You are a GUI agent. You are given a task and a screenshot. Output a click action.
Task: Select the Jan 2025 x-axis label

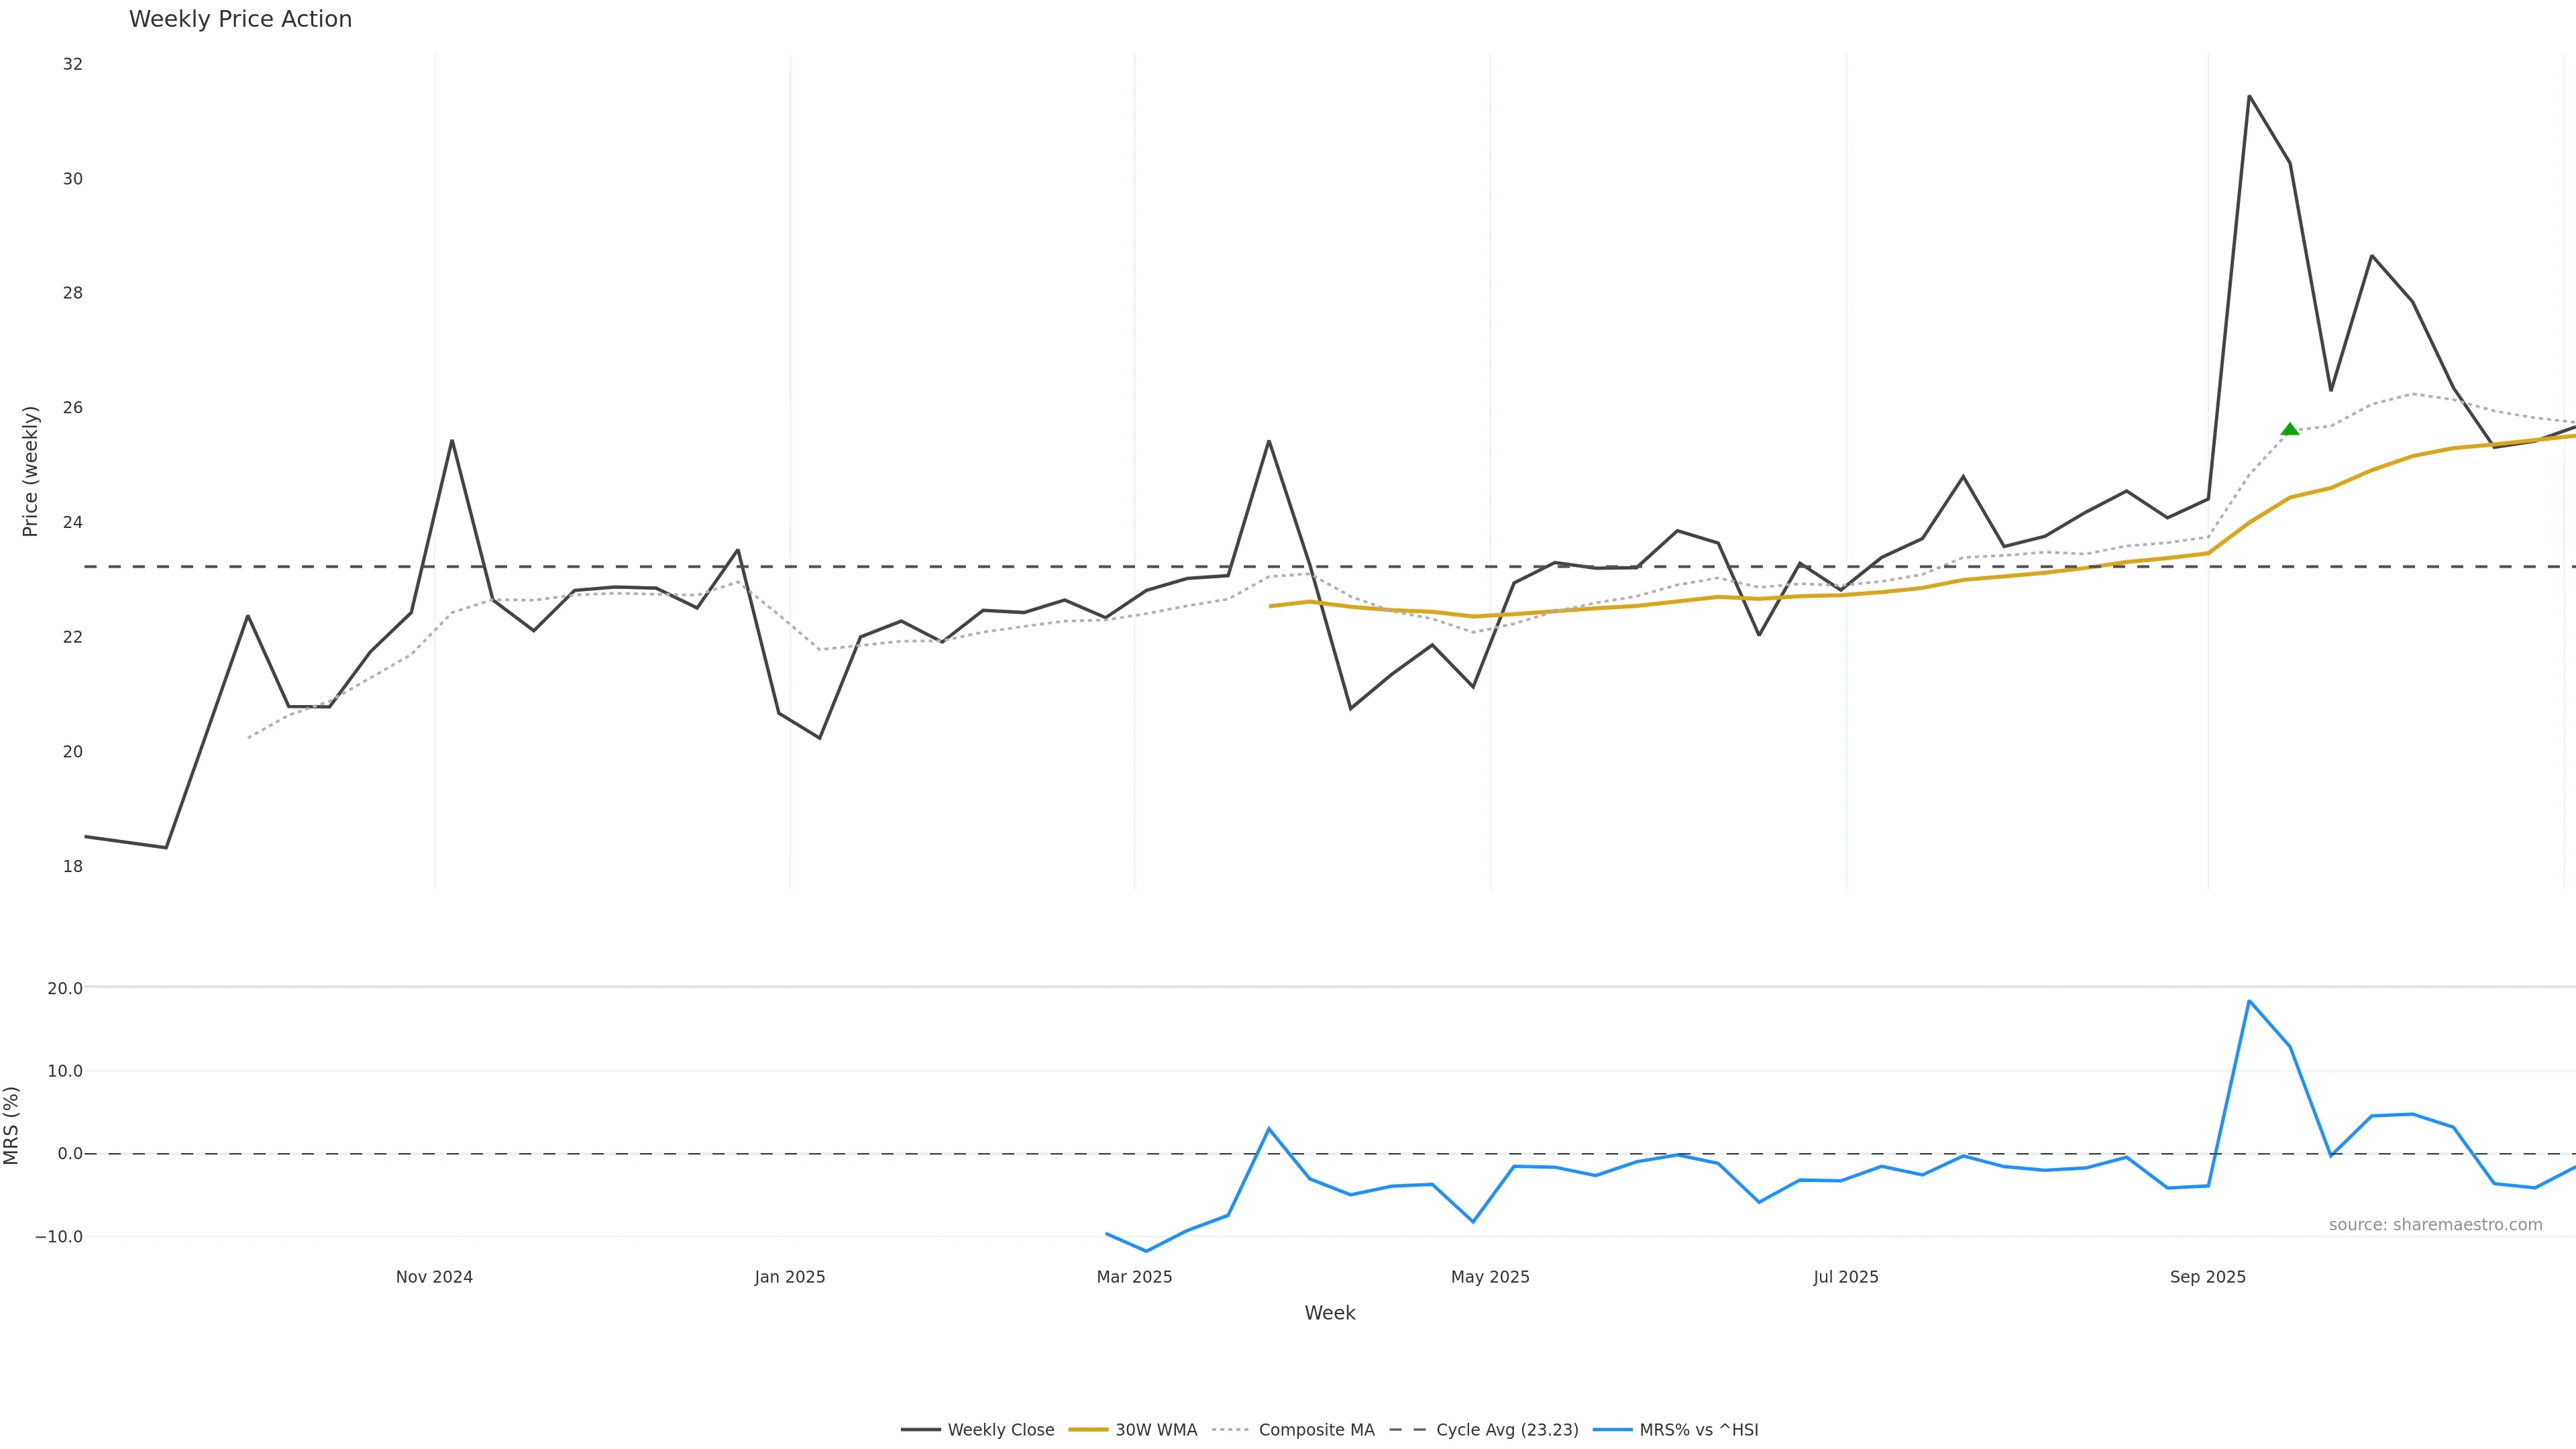click(790, 1277)
